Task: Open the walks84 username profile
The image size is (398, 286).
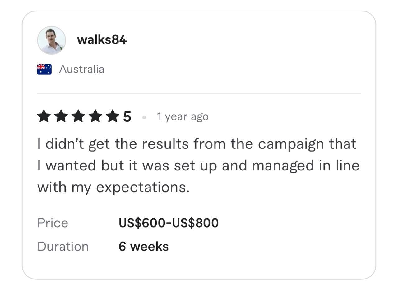Action: (x=102, y=40)
